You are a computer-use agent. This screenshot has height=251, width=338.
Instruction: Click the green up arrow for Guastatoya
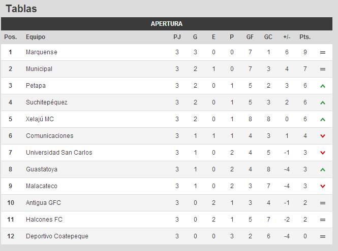click(x=322, y=170)
